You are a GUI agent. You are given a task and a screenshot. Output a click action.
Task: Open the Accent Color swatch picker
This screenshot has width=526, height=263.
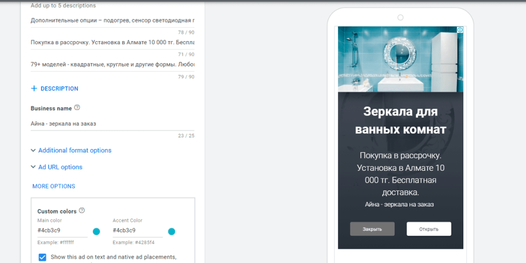172,232
